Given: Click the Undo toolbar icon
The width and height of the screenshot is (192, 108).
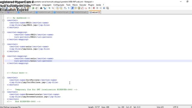Looking at the screenshot, I should coord(33,8).
